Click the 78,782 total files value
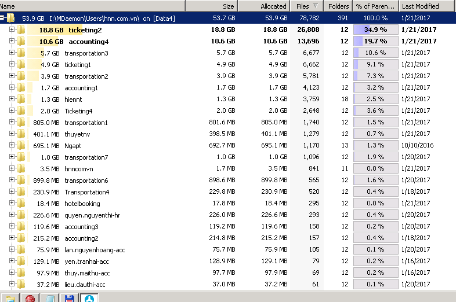This screenshot has width=456, height=302. pyautogui.click(x=309, y=18)
